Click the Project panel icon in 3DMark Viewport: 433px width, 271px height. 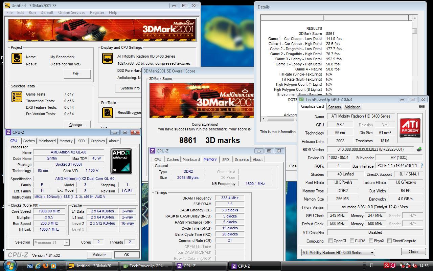click(x=17, y=58)
